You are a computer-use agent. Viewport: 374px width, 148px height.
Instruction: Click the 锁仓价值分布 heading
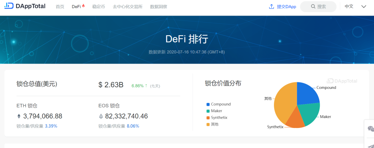(x=223, y=83)
